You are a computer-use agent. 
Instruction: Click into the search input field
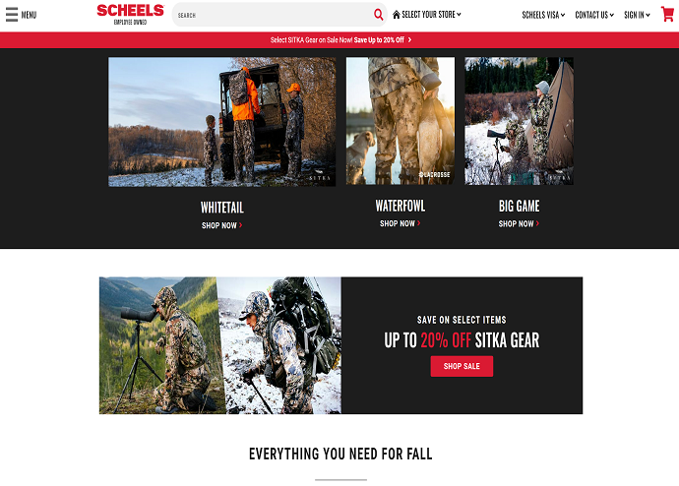point(273,15)
